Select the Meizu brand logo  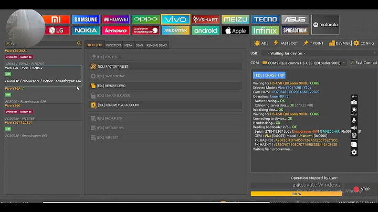point(235,19)
